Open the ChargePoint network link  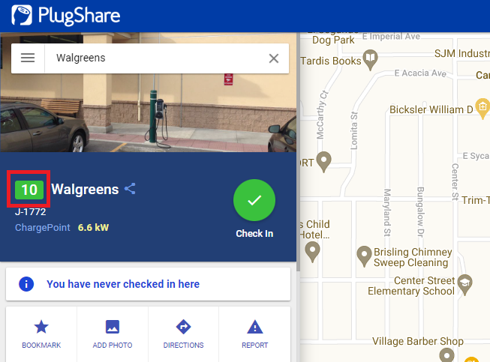coord(43,228)
